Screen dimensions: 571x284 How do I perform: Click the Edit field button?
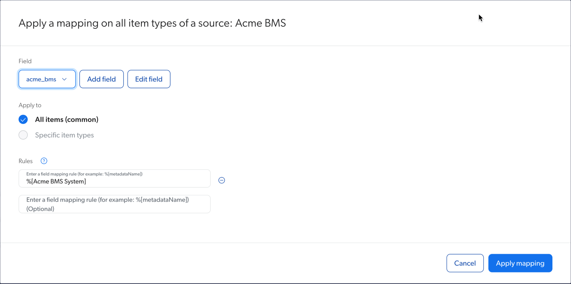click(149, 79)
